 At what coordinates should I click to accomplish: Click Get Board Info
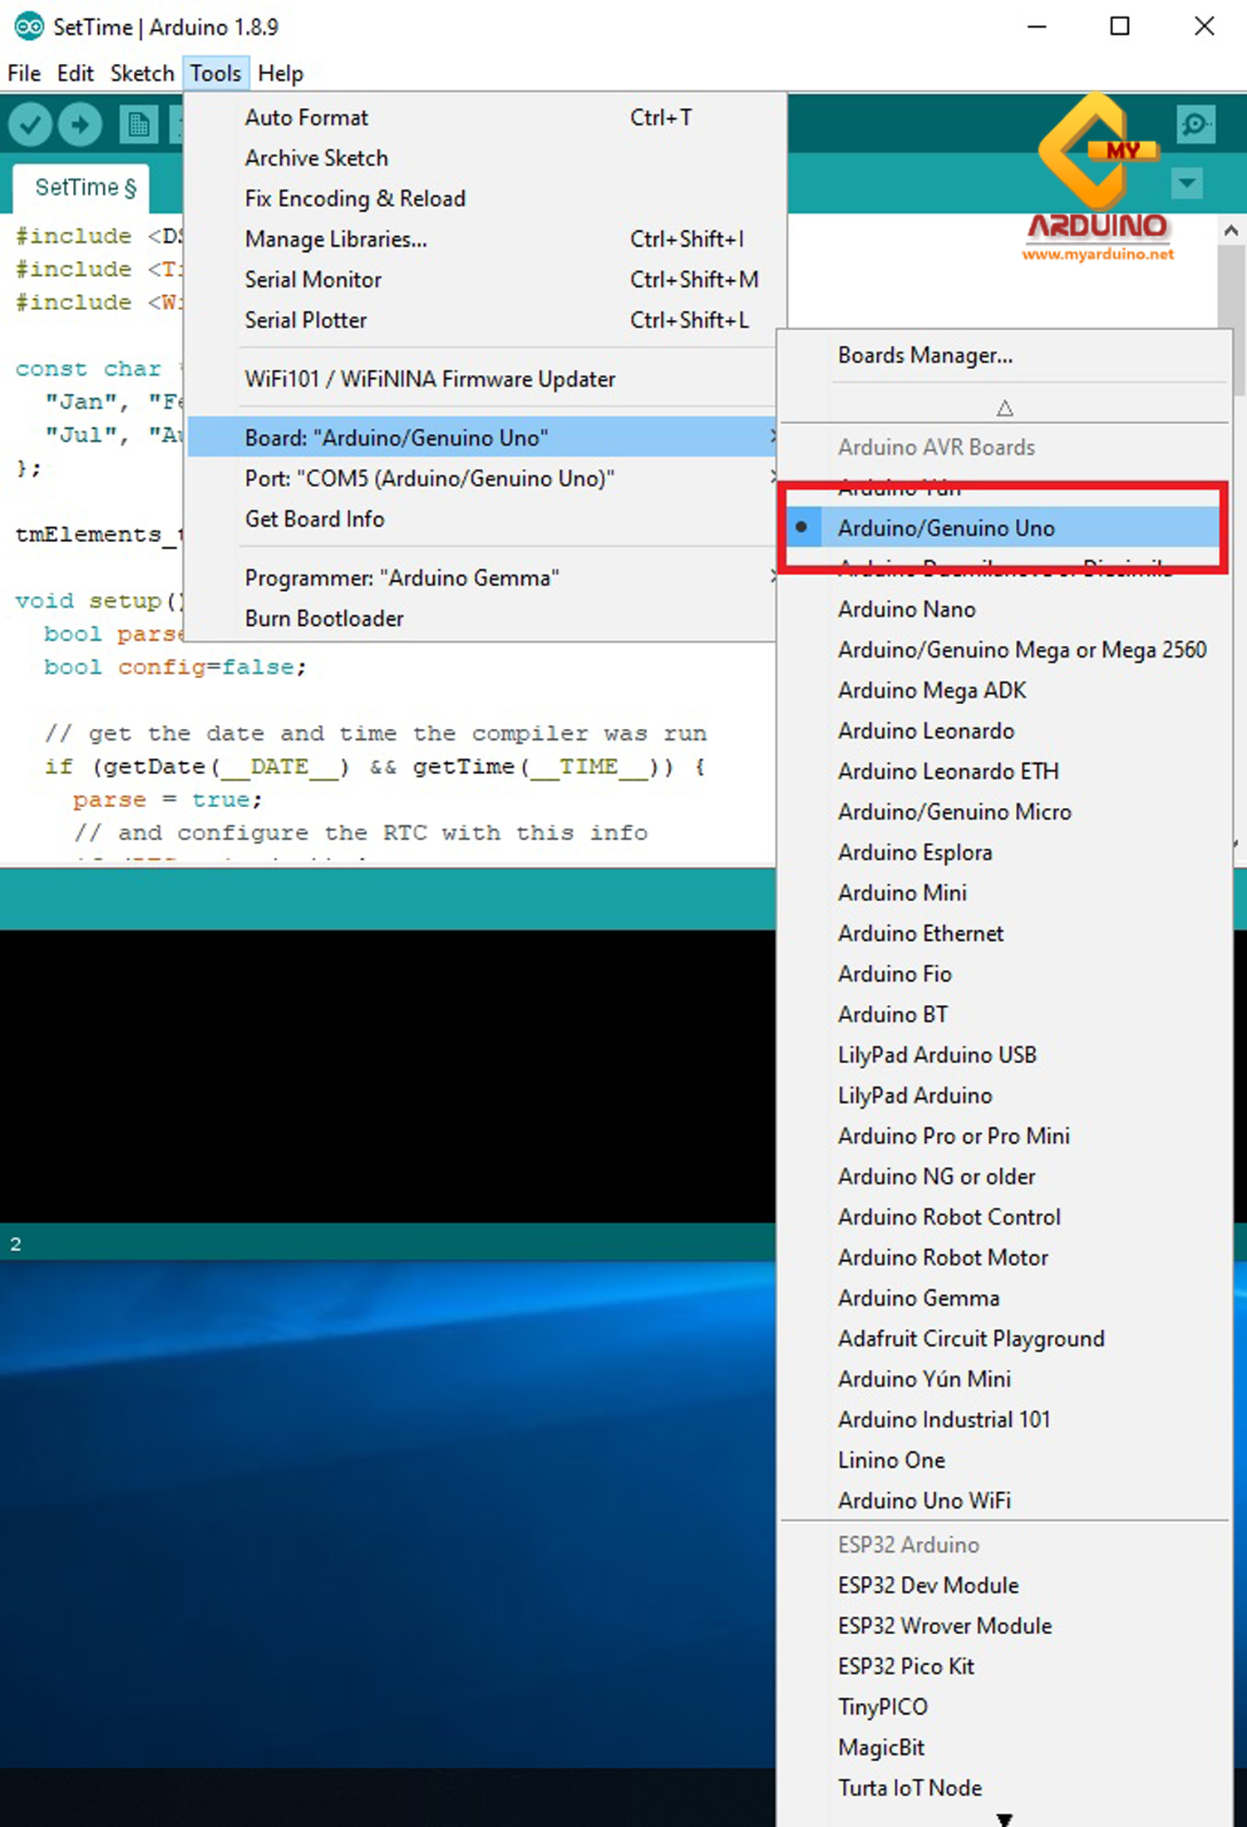(x=314, y=519)
